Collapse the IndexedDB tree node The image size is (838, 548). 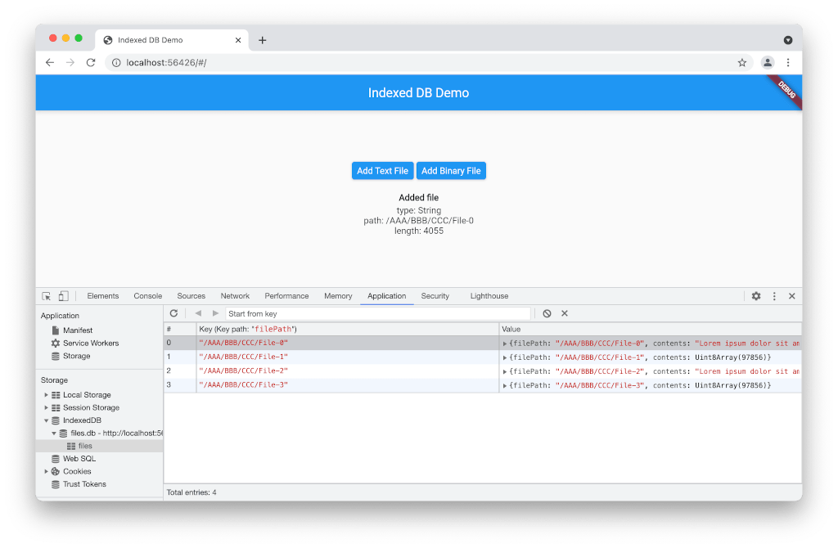pyautogui.click(x=47, y=420)
